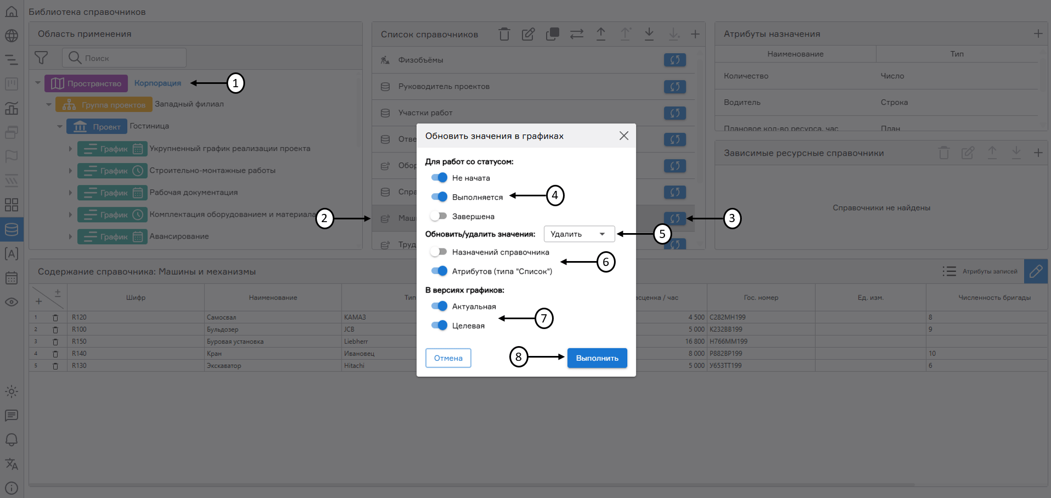Viewport: 1051px width, 498px height.
Task: Click the filter funnel icon in Область применения
Action: [41, 58]
